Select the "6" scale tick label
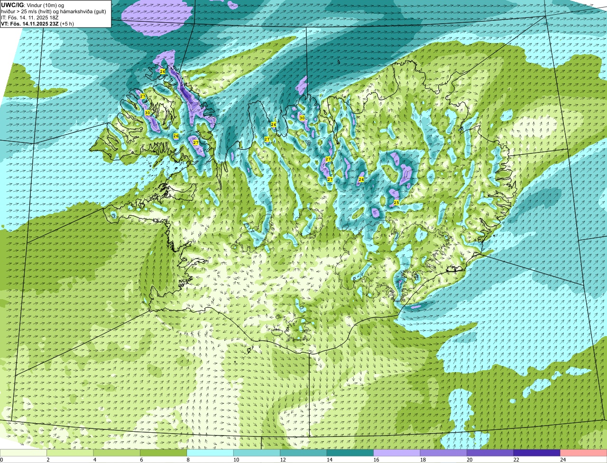 coord(141,460)
